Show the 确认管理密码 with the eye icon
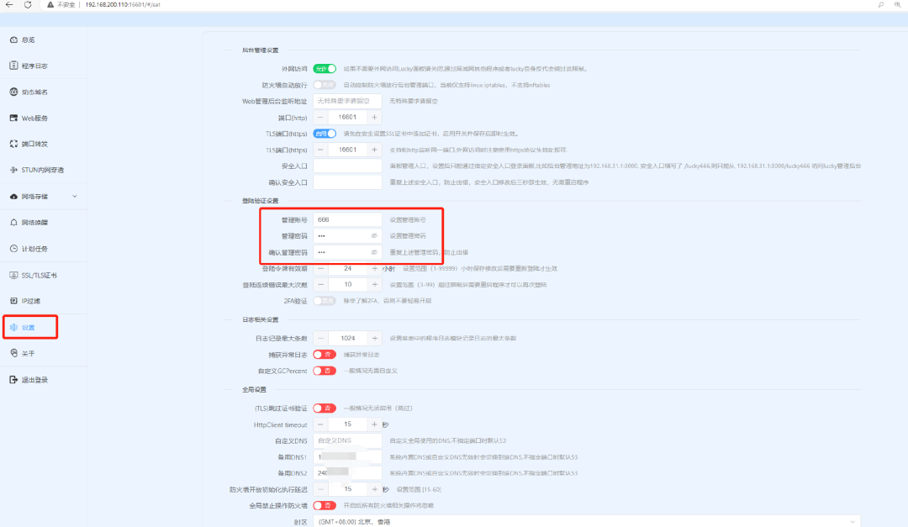 374,252
